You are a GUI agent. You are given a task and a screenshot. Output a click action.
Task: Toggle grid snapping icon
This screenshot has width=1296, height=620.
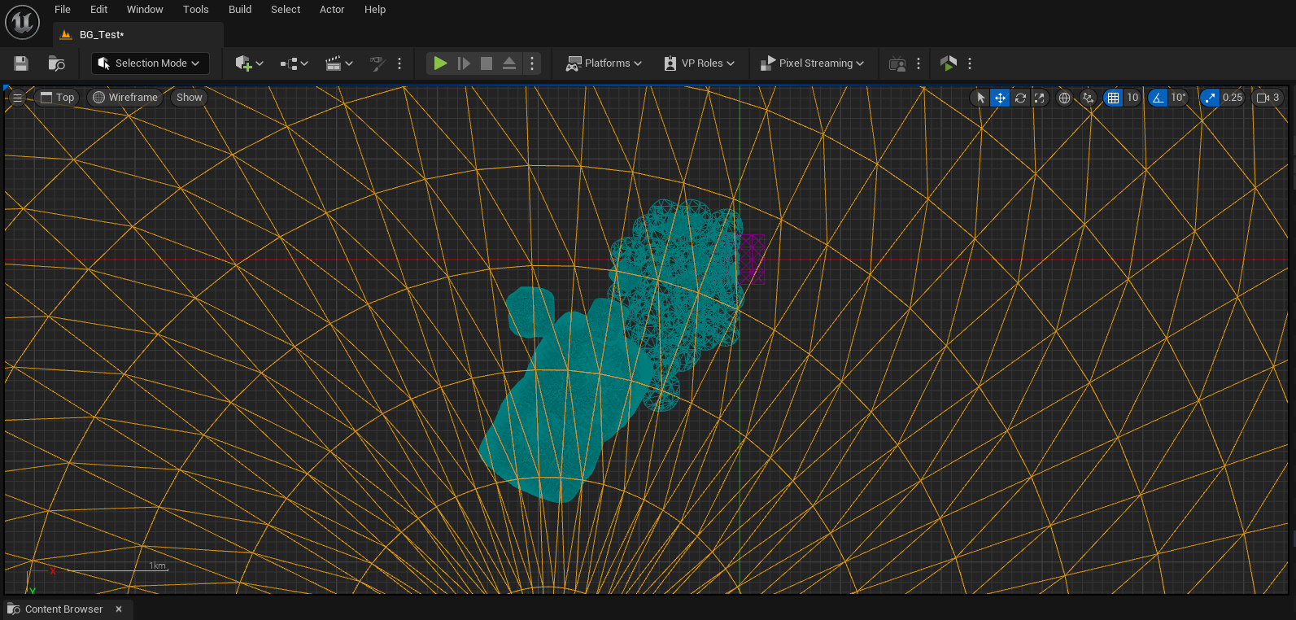(x=1113, y=98)
